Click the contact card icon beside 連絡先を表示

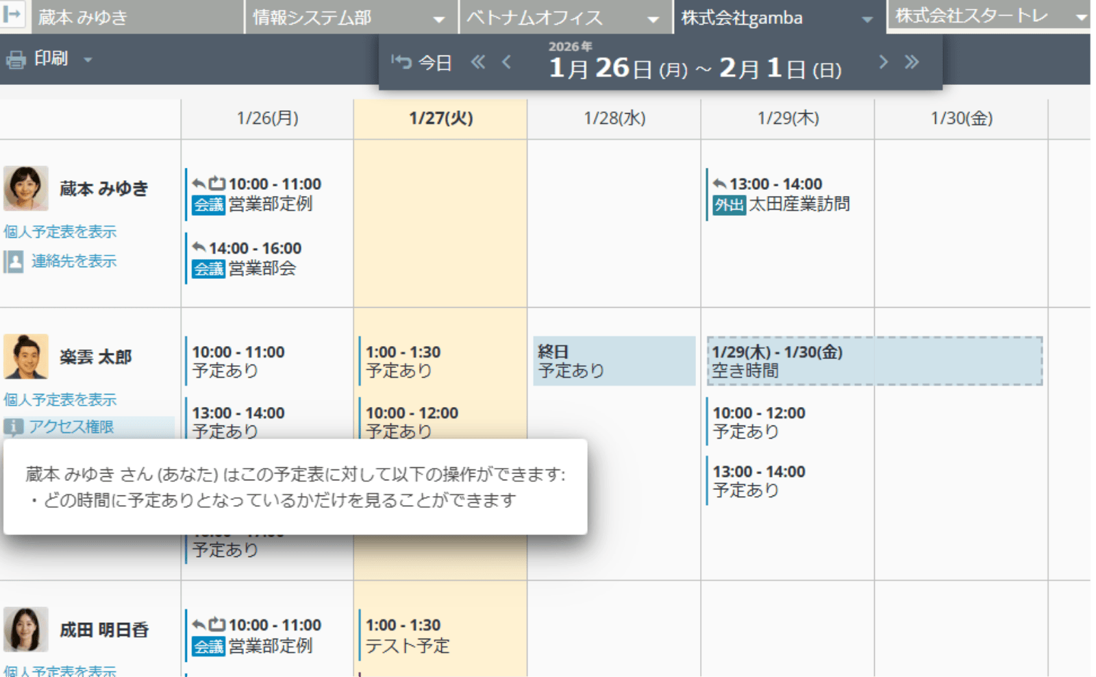[14, 261]
